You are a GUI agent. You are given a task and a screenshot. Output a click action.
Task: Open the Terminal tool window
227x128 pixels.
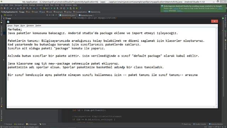(x=8, y=124)
